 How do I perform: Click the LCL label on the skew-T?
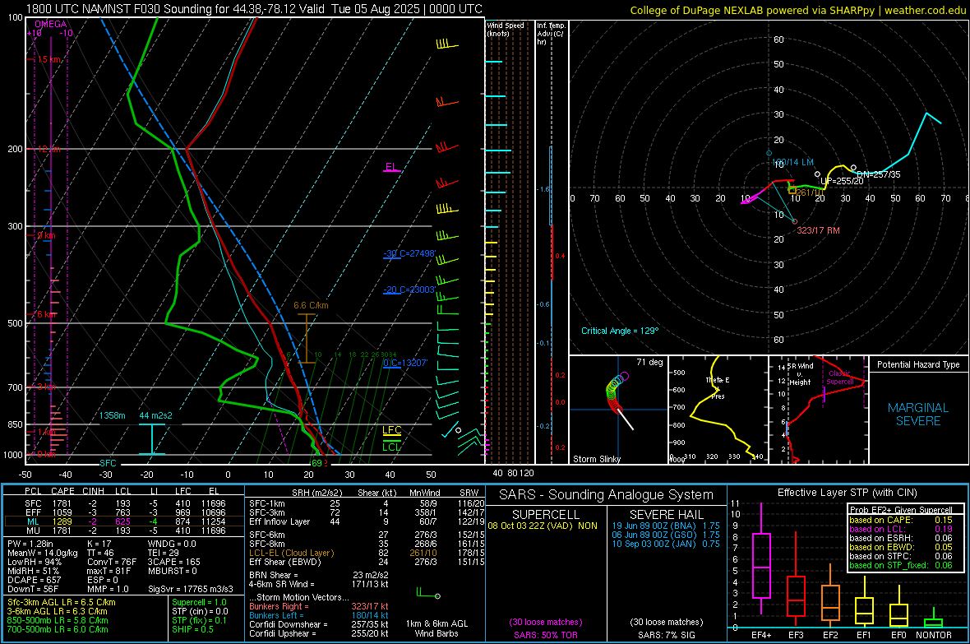[x=391, y=447]
